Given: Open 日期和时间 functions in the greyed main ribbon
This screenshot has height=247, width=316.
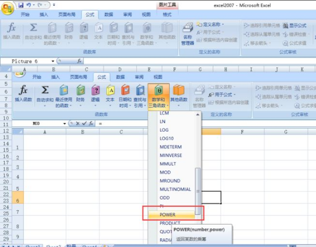Looking at the screenshot, I should coord(113,34).
